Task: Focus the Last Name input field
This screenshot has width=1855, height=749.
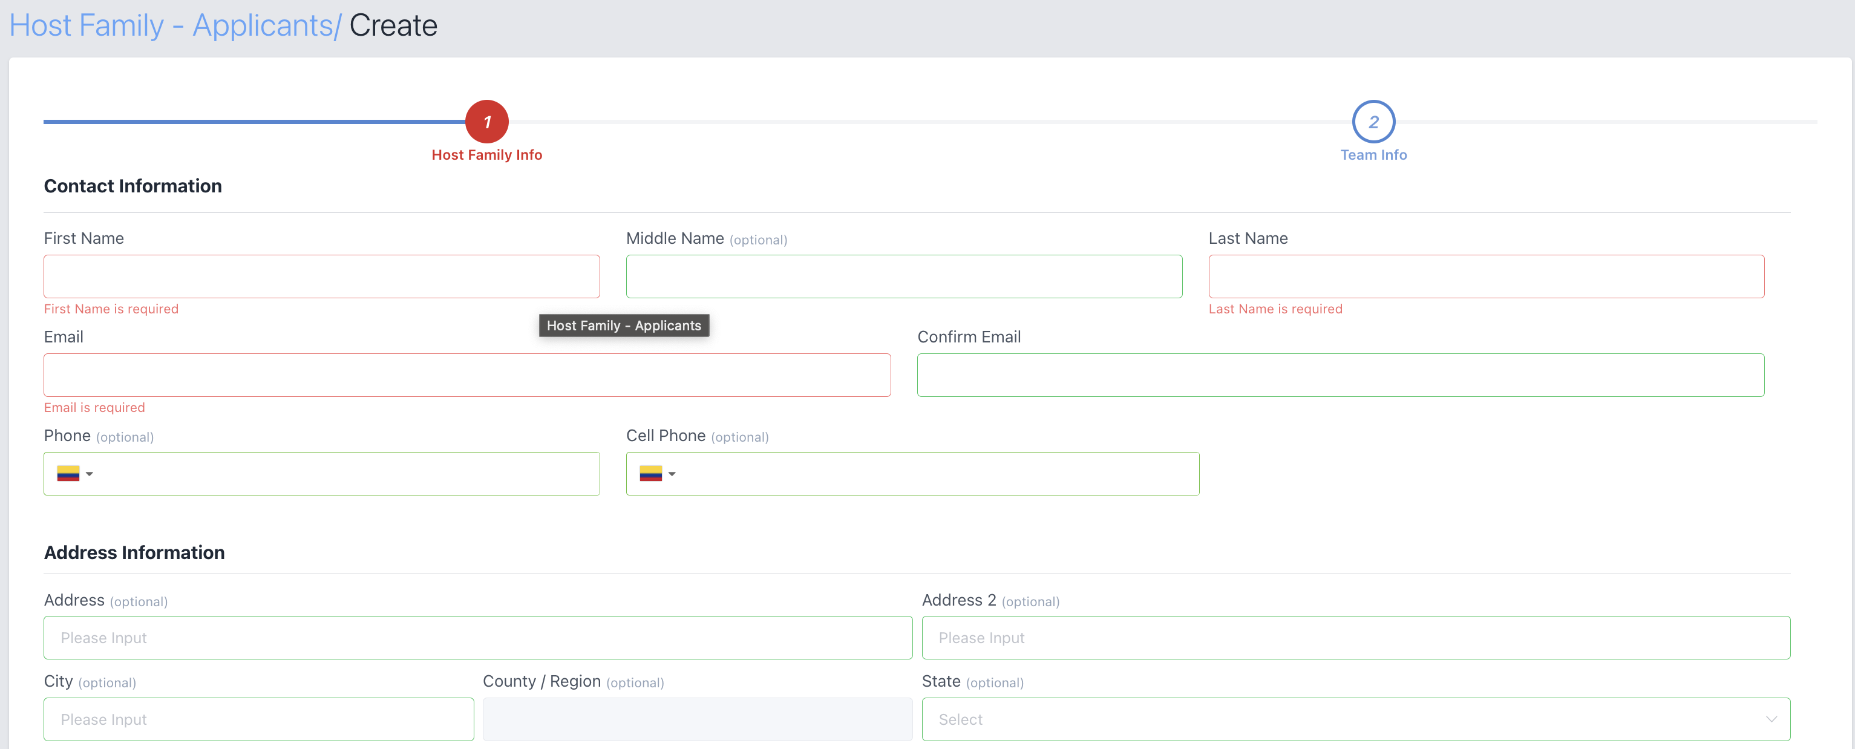Action: click(1487, 276)
